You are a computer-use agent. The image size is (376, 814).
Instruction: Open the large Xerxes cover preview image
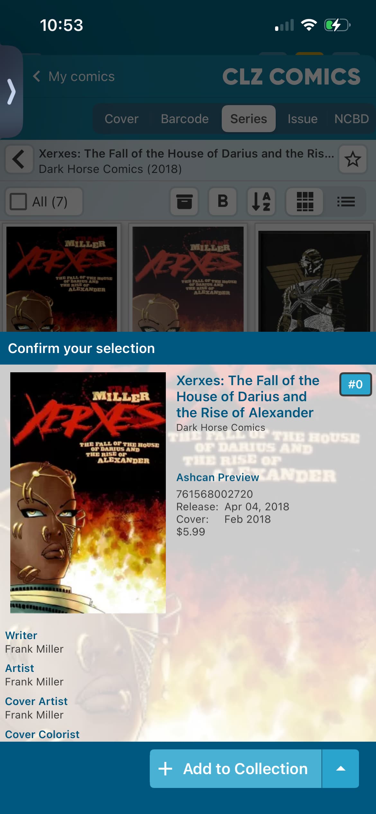(x=88, y=493)
